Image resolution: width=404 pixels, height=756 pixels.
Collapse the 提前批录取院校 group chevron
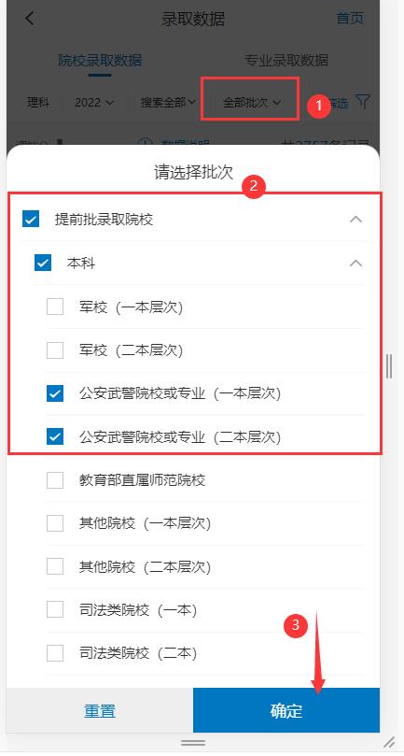point(355,220)
